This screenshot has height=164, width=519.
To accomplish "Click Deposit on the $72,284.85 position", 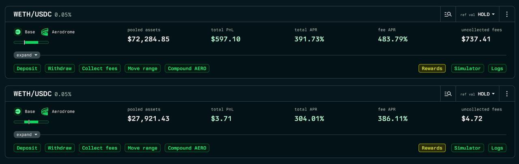I will point(27,68).
